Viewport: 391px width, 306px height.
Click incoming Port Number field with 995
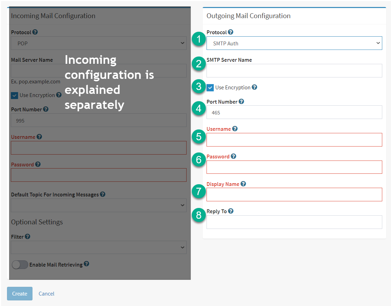99,120
